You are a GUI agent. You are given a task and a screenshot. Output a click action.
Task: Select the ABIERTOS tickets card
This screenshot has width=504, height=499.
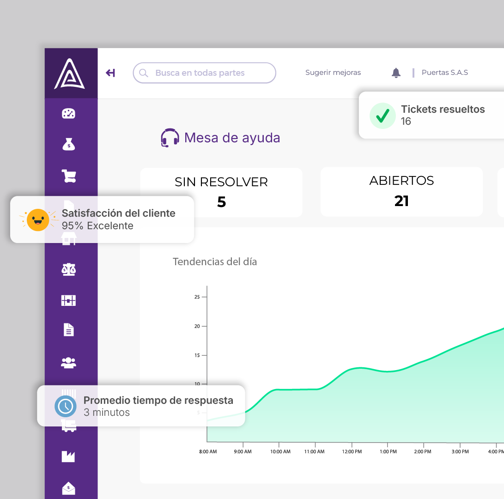pyautogui.click(x=401, y=192)
